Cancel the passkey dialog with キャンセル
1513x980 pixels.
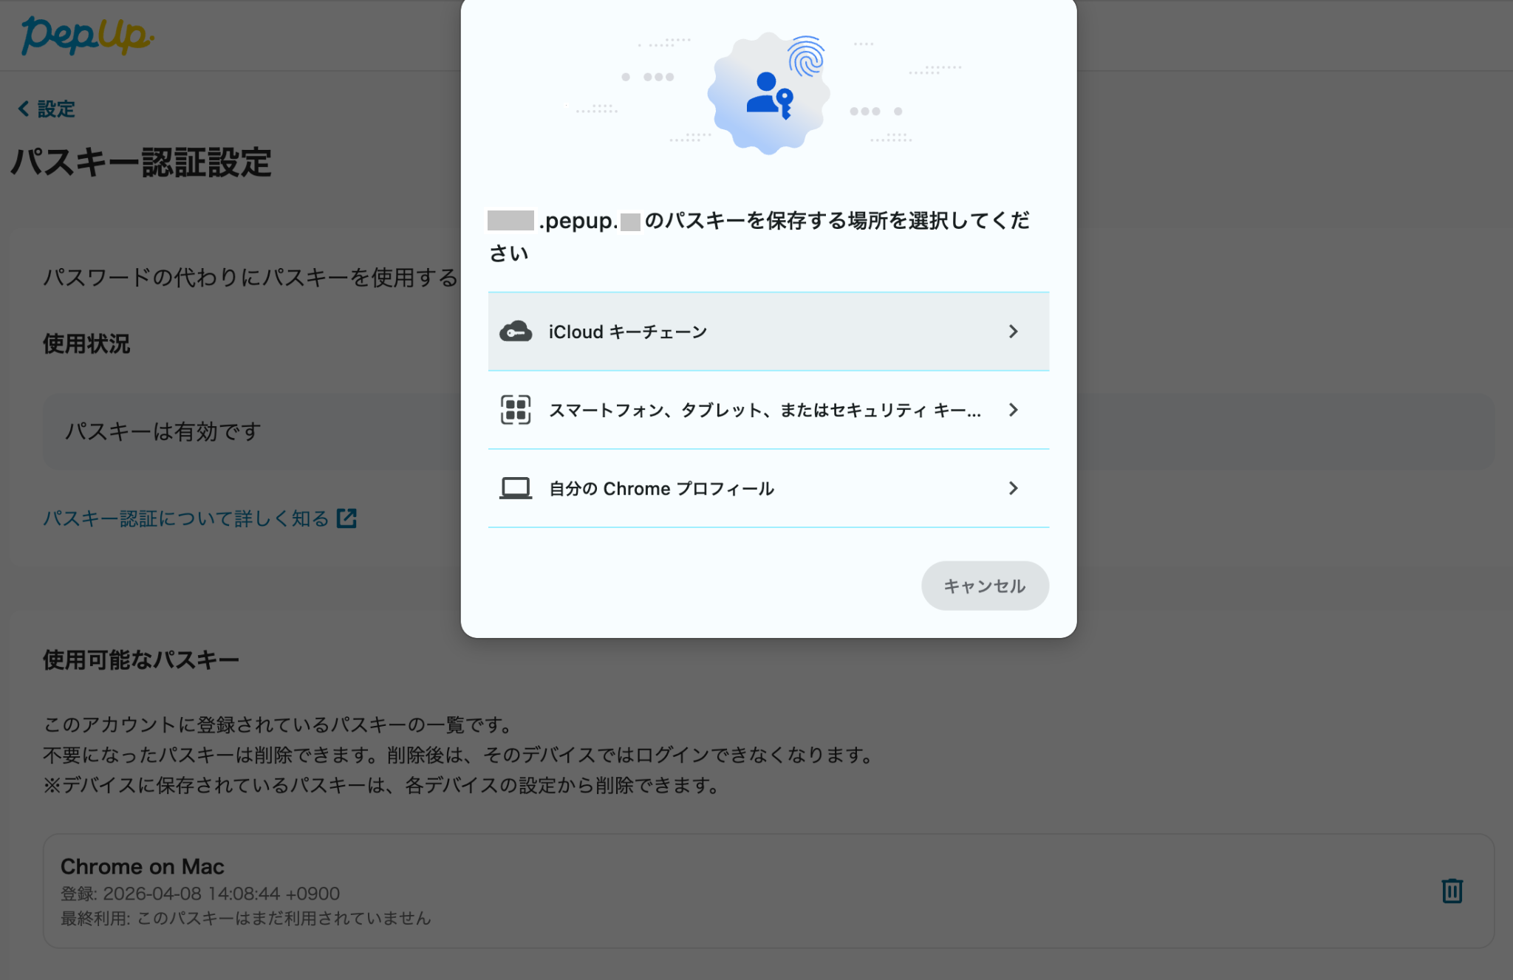[985, 586]
